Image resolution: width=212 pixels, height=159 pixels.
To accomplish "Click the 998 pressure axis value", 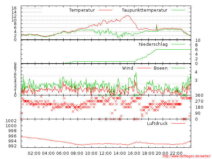I will (x=13, y=131).
